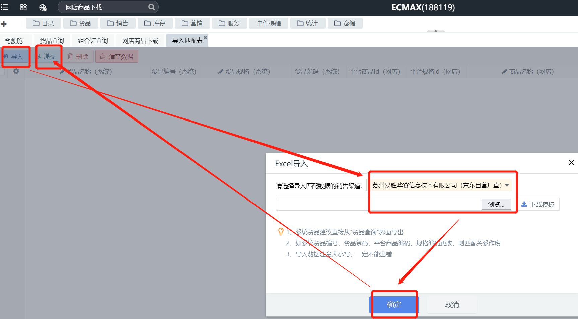Click 商品名称（网店）column header
578x319 pixels.
(x=528, y=71)
